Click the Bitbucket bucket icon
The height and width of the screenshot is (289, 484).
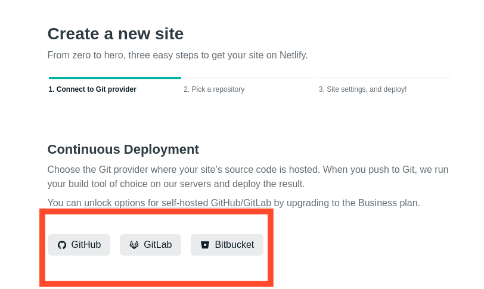[205, 245]
